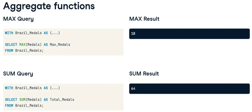
Task: Click the value 18 in MAX Result
Action: point(133,34)
